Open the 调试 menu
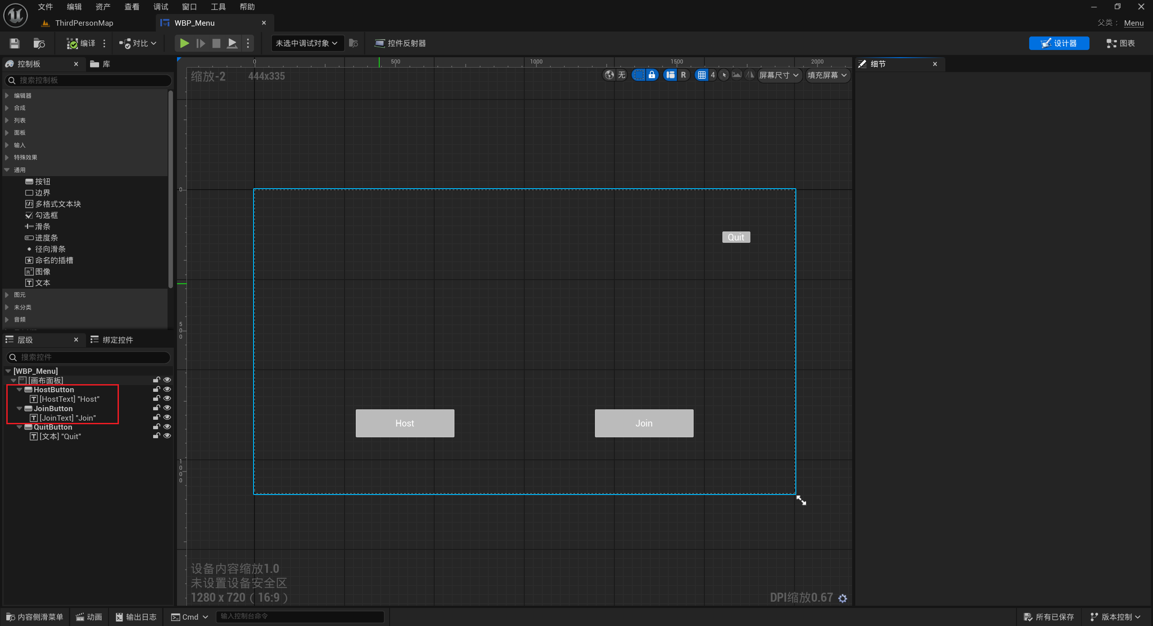Screen dimensions: 1153x626 coord(161,7)
